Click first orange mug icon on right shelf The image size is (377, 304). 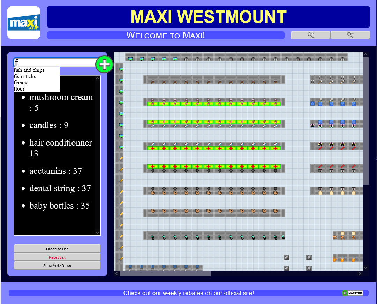(x=334, y=259)
